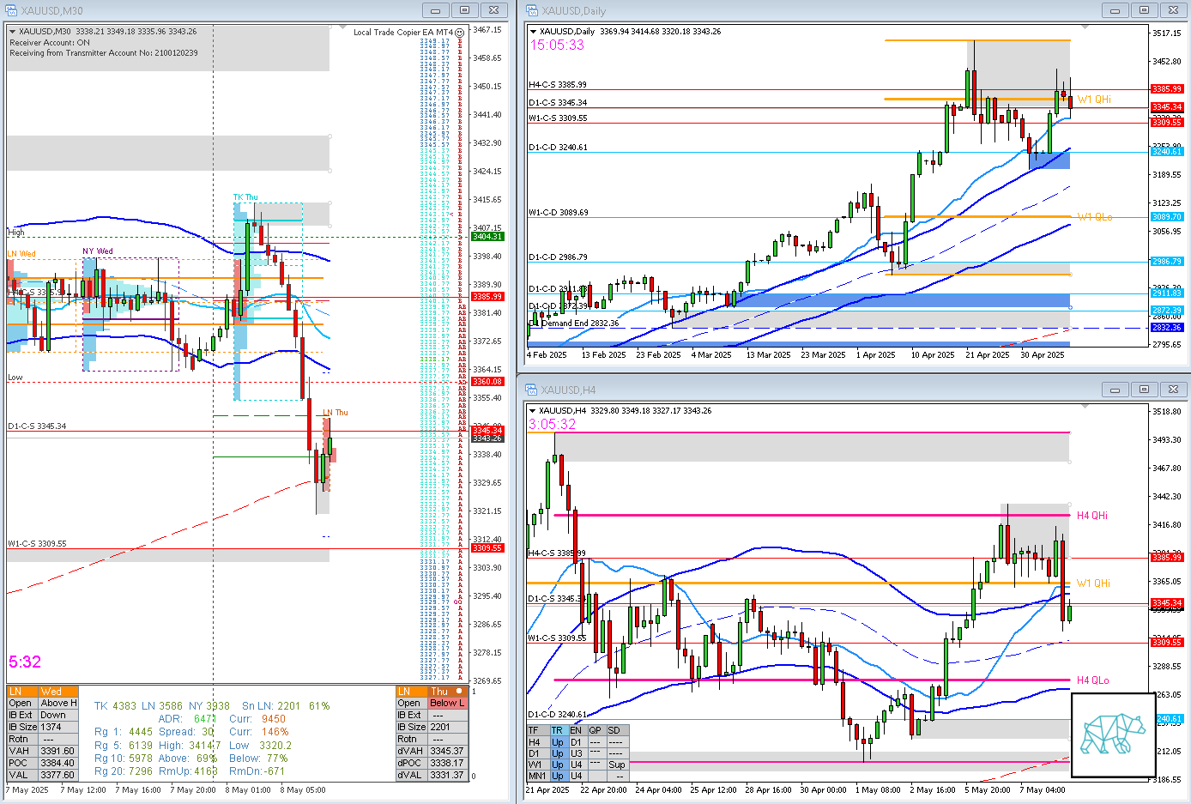Image resolution: width=1191 pixels, height=804 pixels.
Task: Click the 'H4 QLo' label in H4 chart
Action: click(1092, 680)
